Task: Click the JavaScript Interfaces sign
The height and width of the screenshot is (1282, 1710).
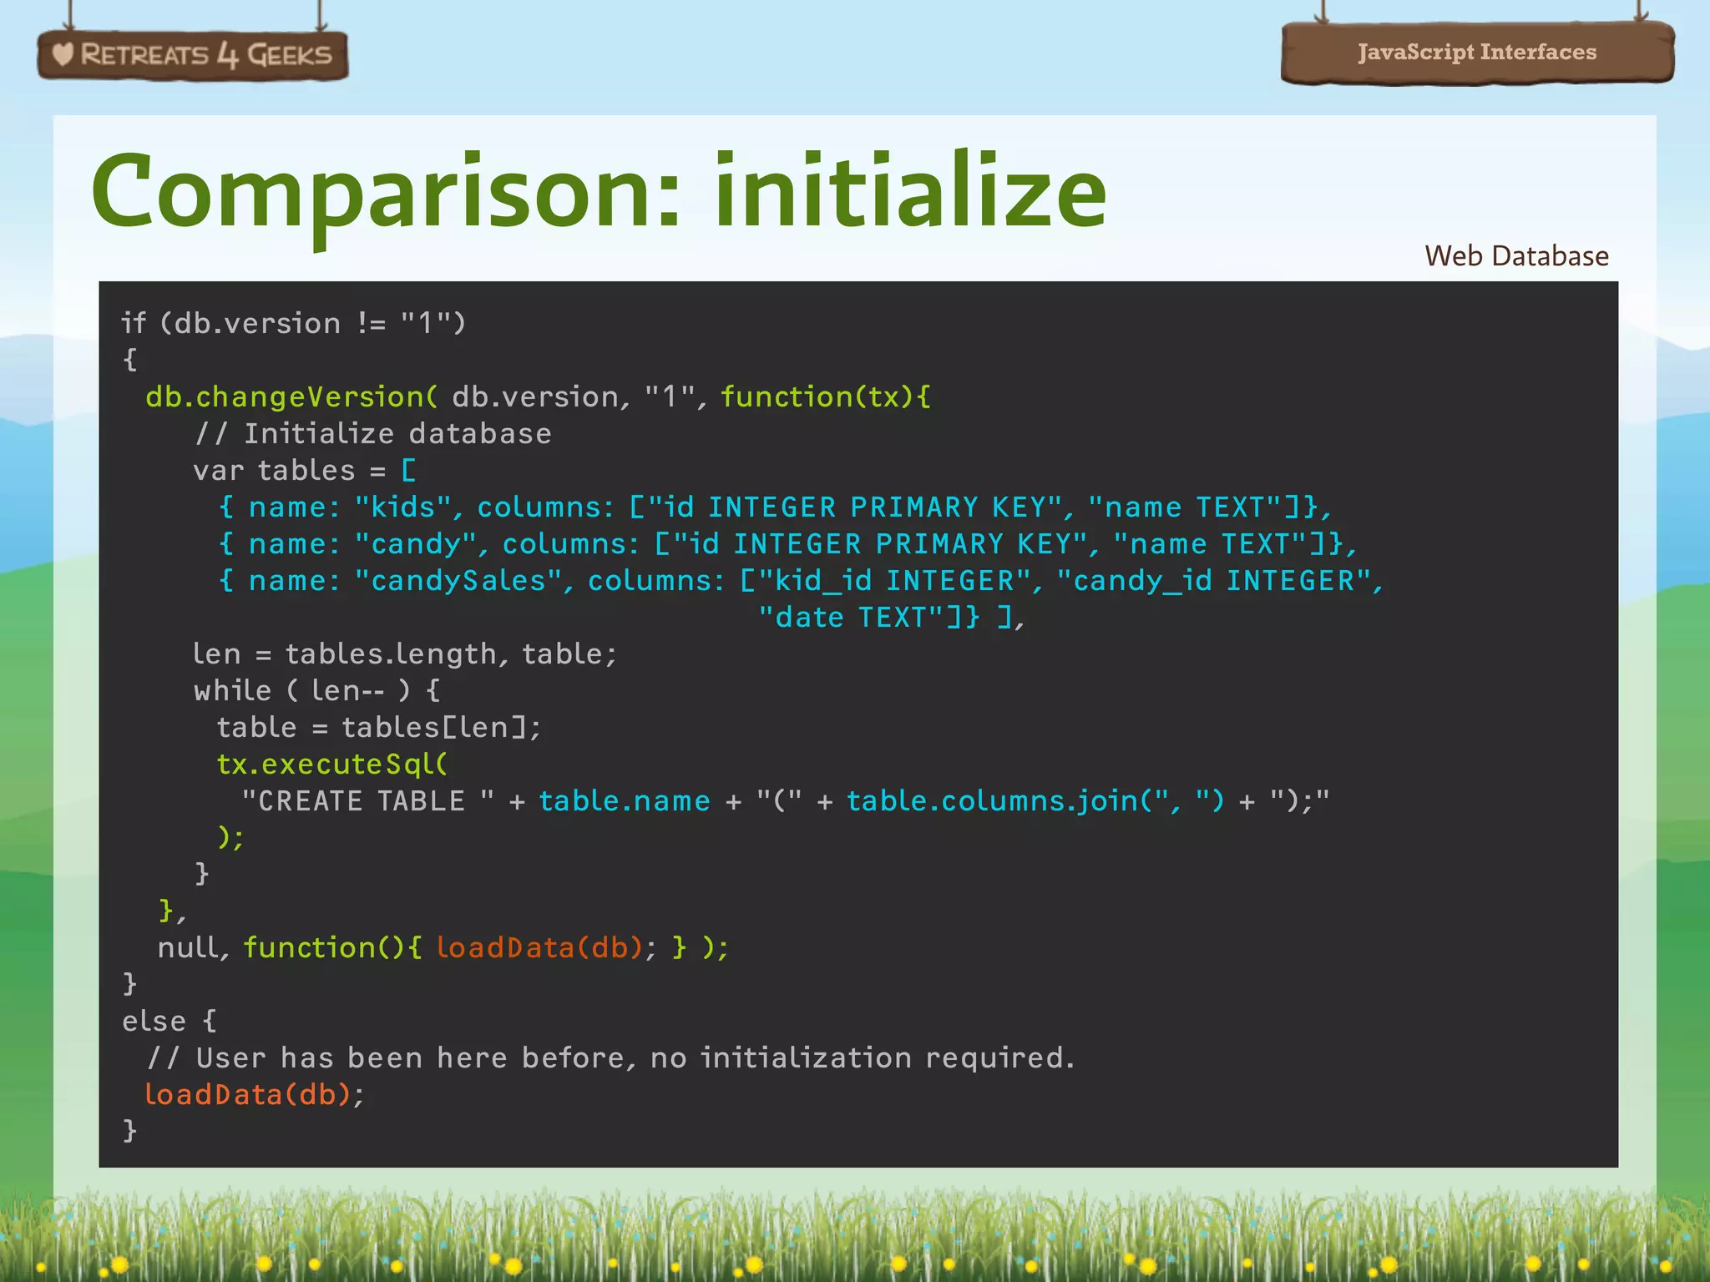Action: click(x=1477, y=53)
